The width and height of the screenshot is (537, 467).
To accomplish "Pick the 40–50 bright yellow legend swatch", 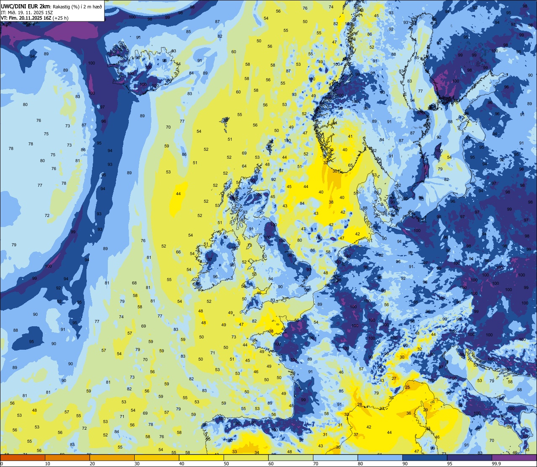I will (201, 458).
